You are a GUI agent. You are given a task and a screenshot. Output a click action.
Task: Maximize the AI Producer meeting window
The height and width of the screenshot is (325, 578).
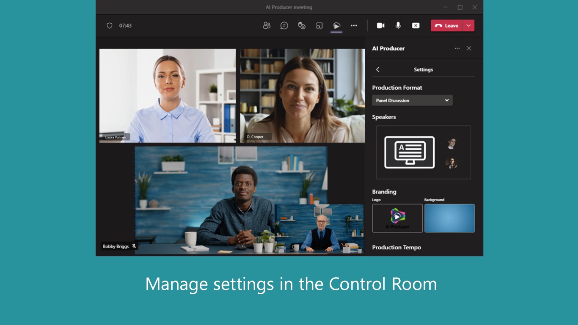click(460, 7)
